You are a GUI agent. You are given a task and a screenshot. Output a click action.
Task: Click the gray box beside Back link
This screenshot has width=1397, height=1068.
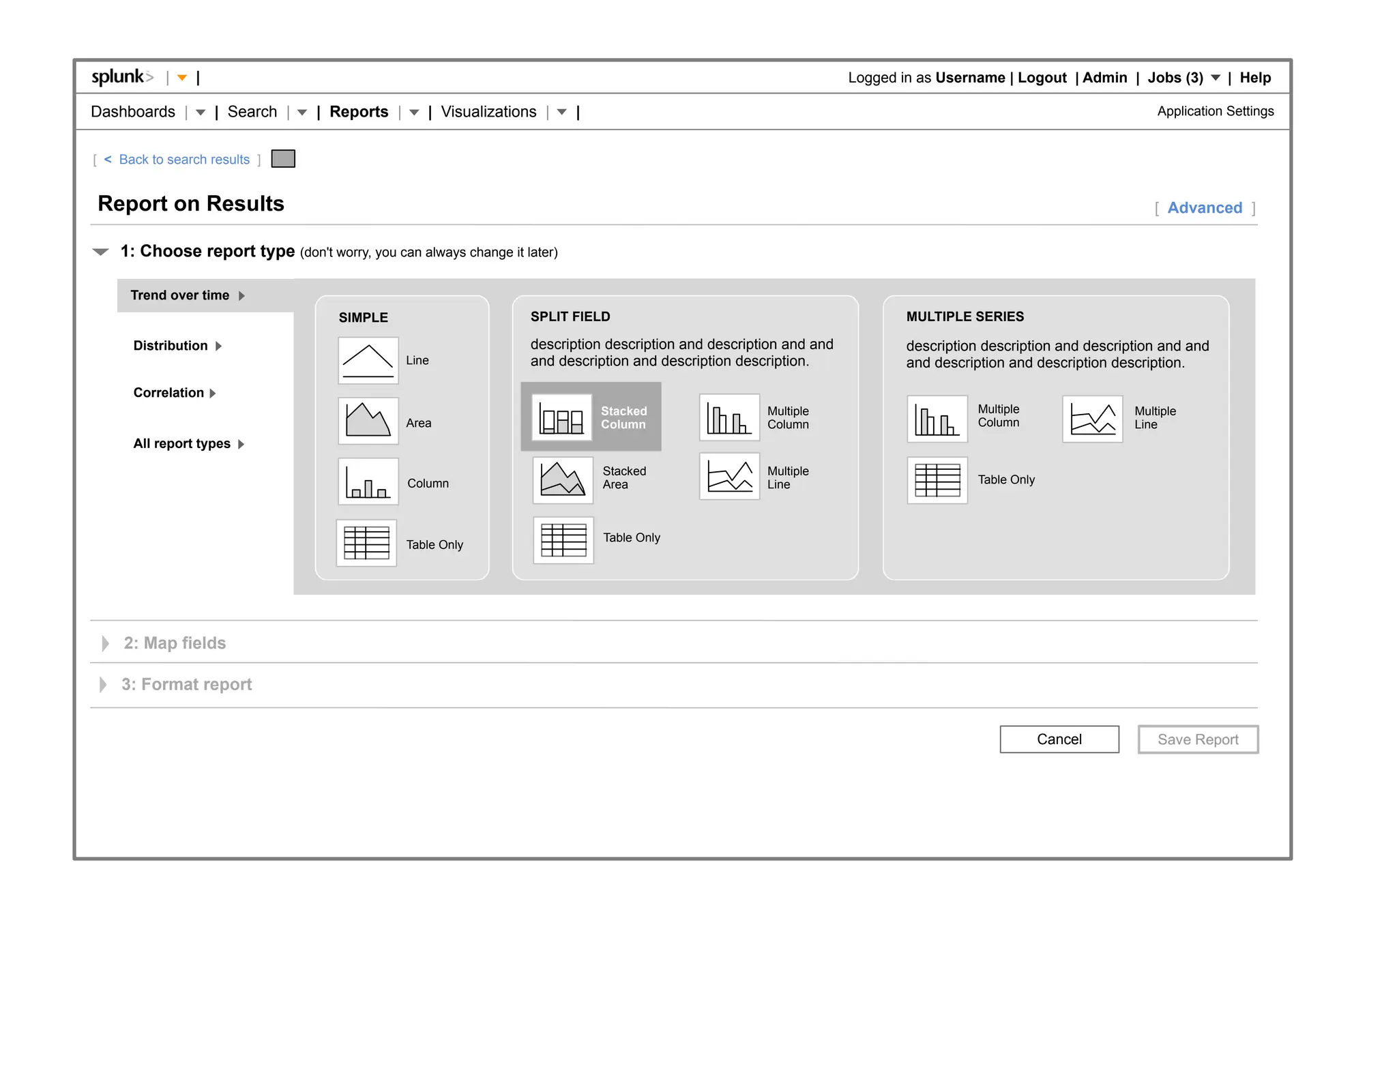pyautogui.click(x=283, y=159)
